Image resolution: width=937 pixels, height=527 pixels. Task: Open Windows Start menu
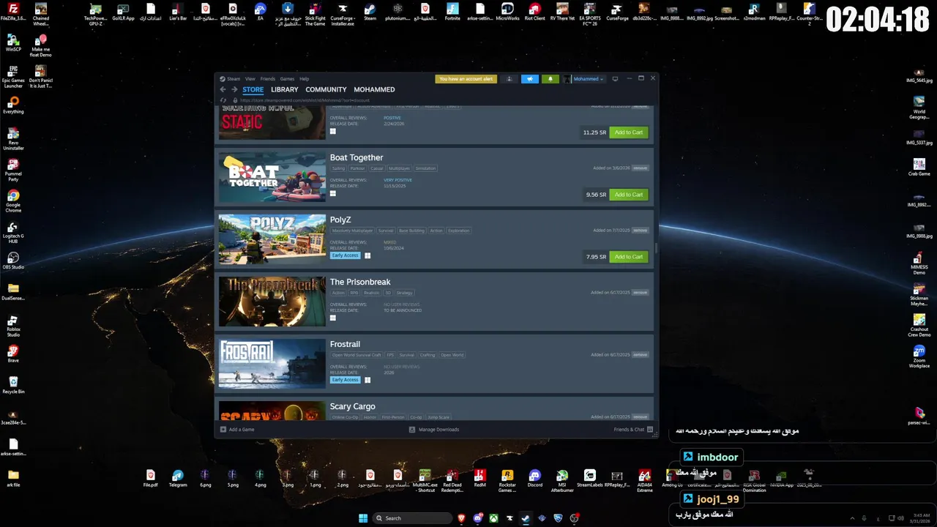(x=363, y=518)
